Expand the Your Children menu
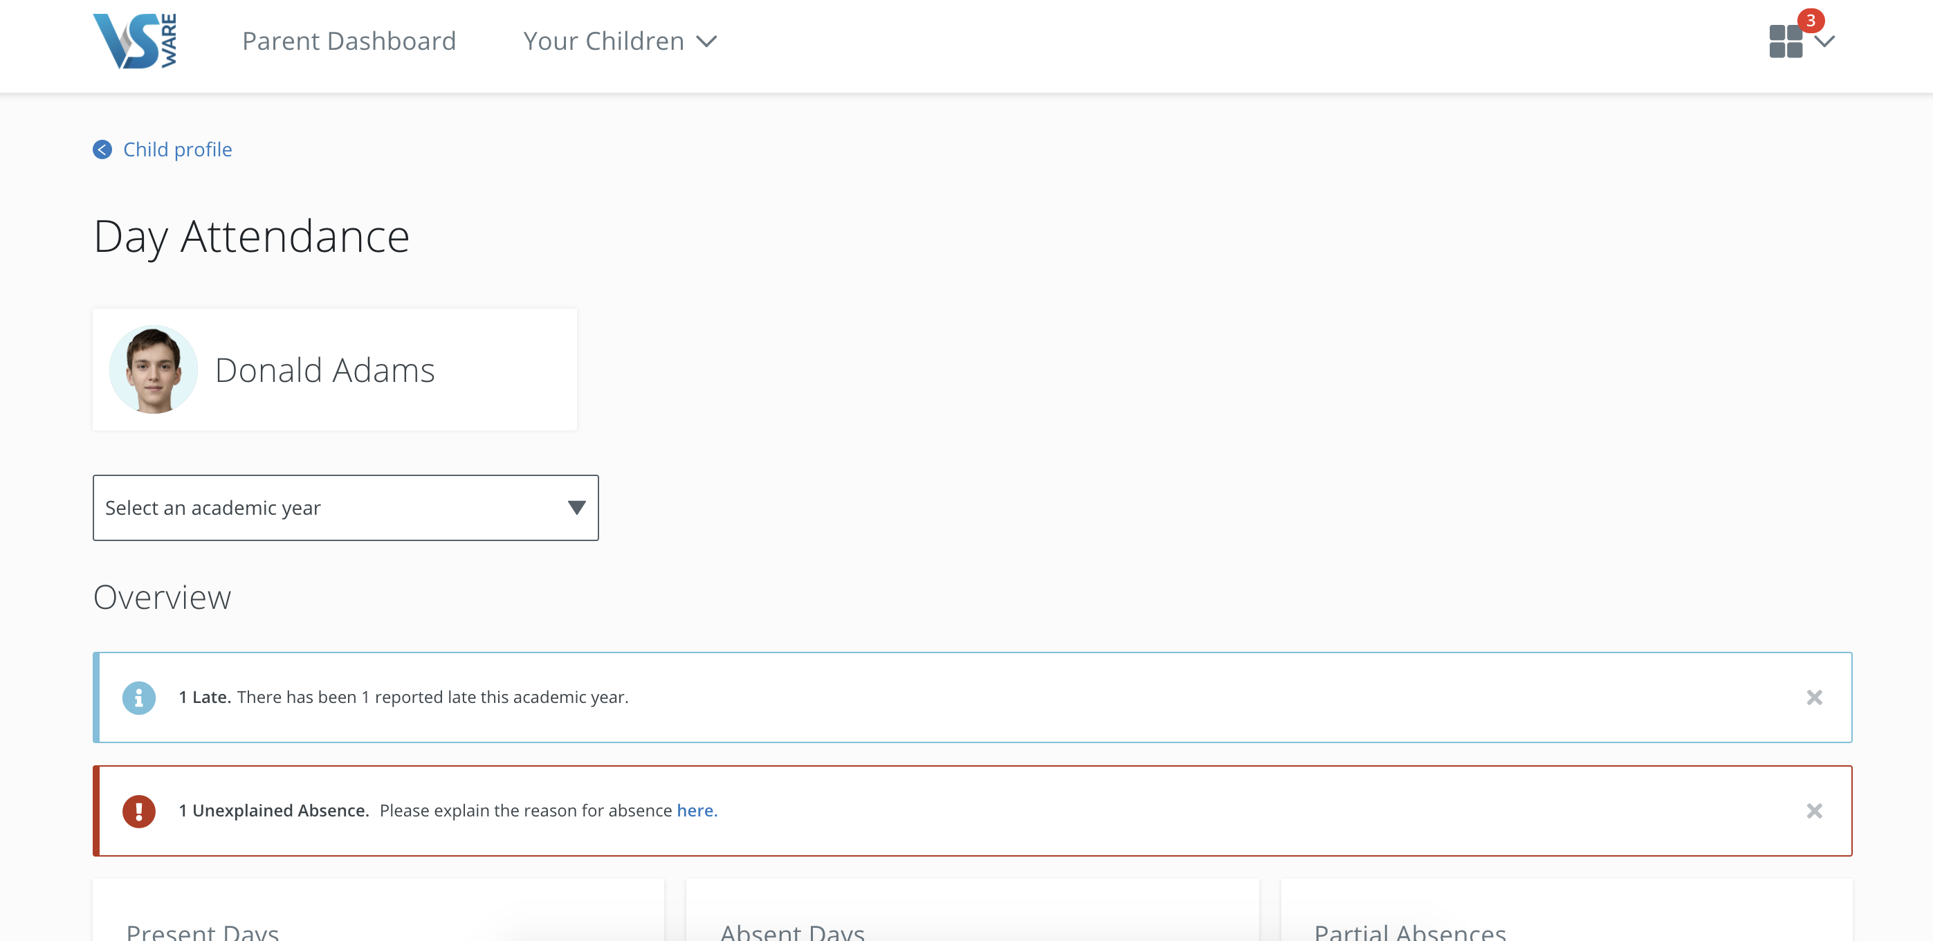Viewport: 1933px width, 941px height. point(620,42)
